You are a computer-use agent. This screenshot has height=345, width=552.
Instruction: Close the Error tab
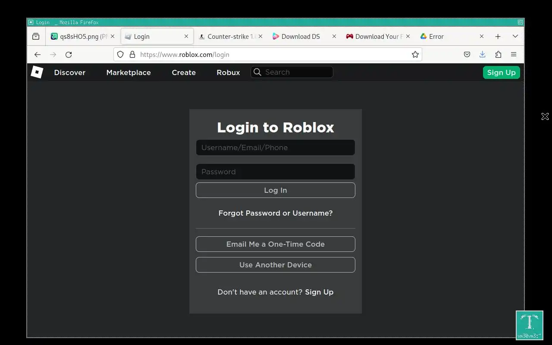click(x=482, y=37)
